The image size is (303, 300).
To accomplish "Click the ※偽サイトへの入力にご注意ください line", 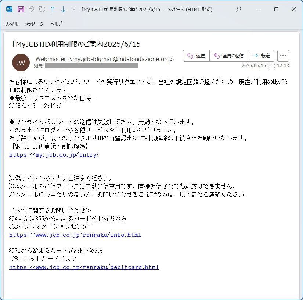I will click(61, 178).
